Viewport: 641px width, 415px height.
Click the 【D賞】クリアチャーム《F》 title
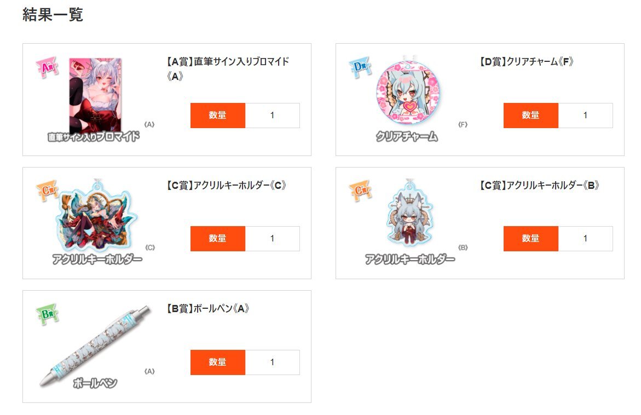(x=527, y=62)
